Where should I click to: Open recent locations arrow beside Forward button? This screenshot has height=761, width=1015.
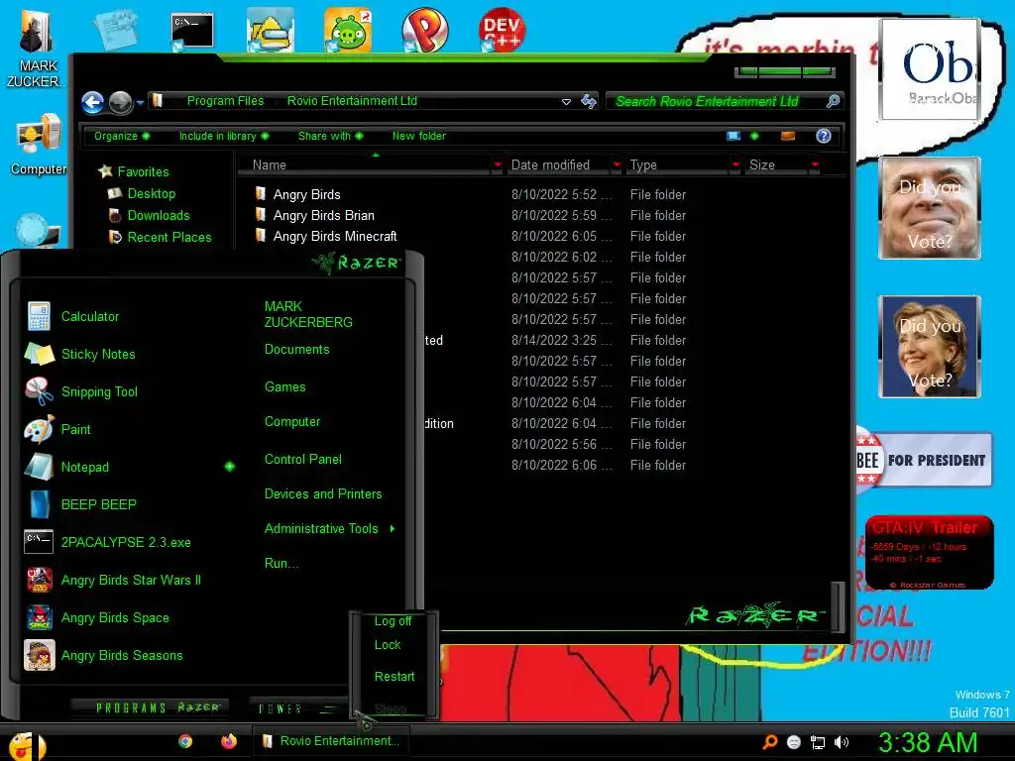(x=140, y=103)
